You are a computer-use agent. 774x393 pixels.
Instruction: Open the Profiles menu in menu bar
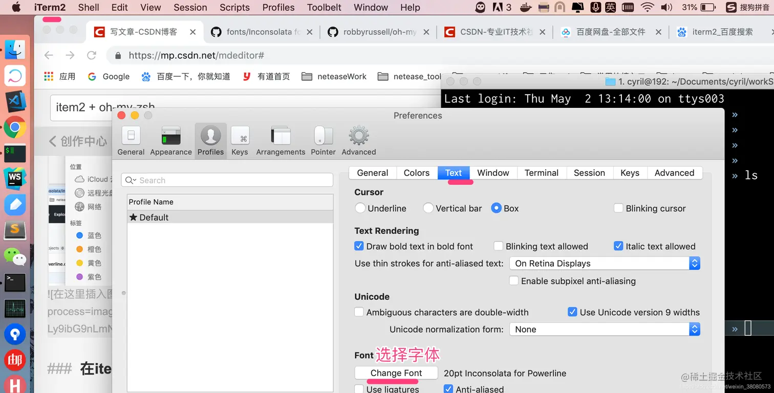click(278, 7)
